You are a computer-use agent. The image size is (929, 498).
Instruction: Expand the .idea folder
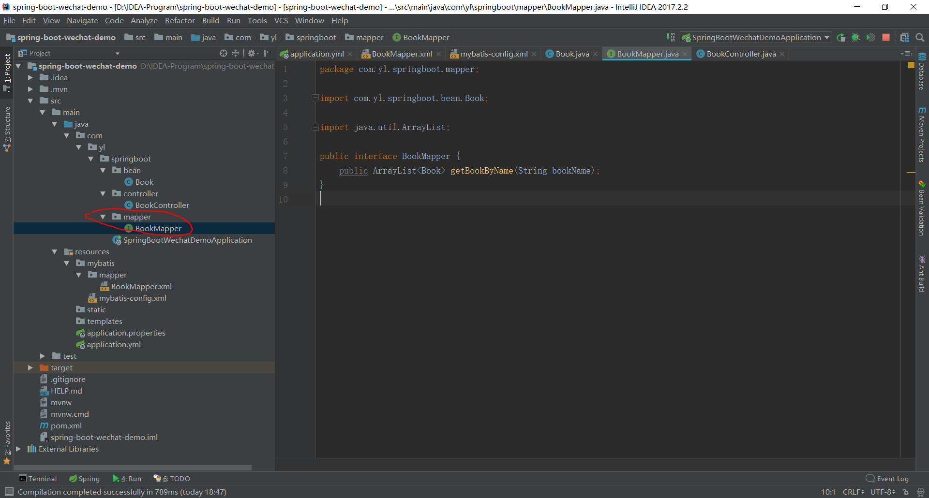click(x=30, y=77)
